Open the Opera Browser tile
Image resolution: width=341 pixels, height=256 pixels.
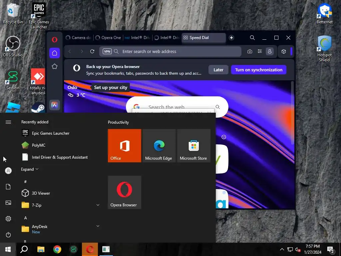pyautogui.click(x=125, y=192)
